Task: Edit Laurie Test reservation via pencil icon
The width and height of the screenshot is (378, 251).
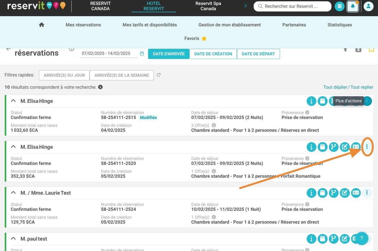Action: pos(345,193)
